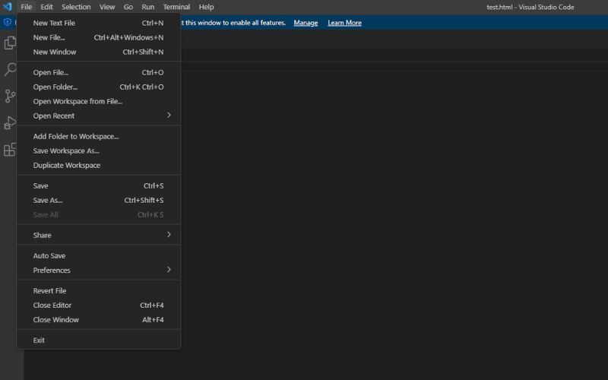
Task: Select Exit at bottom of File menu
Action: [x=40, y=340]
